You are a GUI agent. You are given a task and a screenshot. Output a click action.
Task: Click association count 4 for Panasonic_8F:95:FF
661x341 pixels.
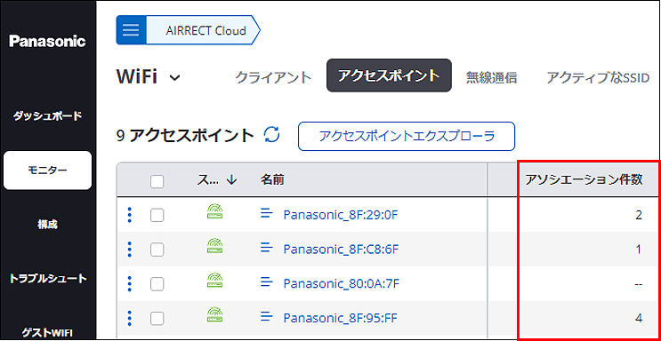[x=639, y=318]
